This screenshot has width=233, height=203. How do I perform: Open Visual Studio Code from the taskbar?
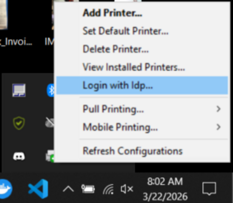tap(38, 189)
